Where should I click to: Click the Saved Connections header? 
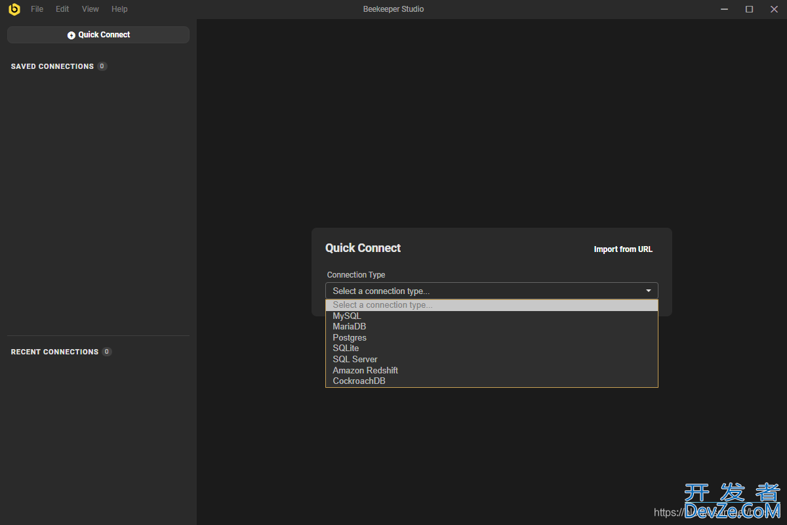tap(52, 66)
